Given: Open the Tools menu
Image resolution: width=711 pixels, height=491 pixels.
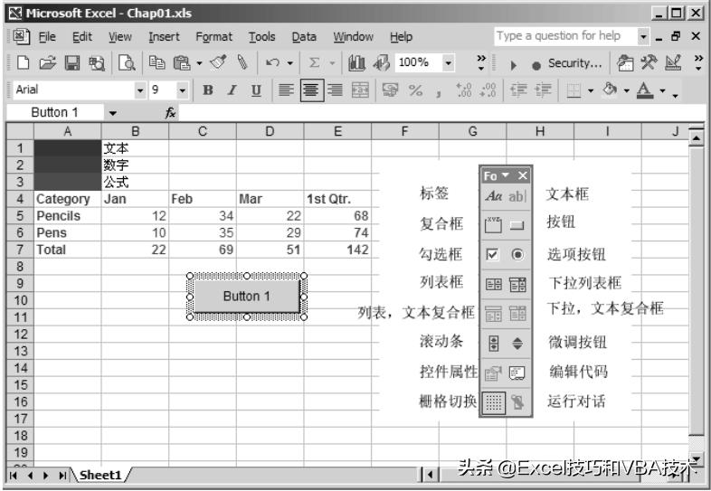Looking at the screenshot, I should pos(261,37).
